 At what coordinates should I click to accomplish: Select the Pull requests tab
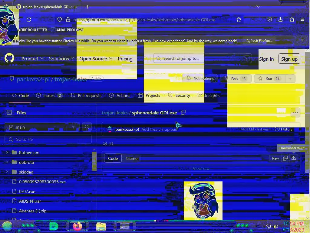pos(86,96)
